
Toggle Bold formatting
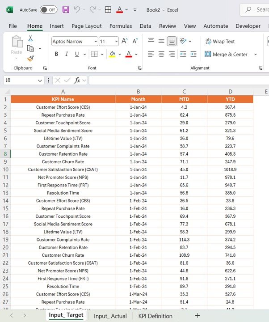tap(56, 54)
